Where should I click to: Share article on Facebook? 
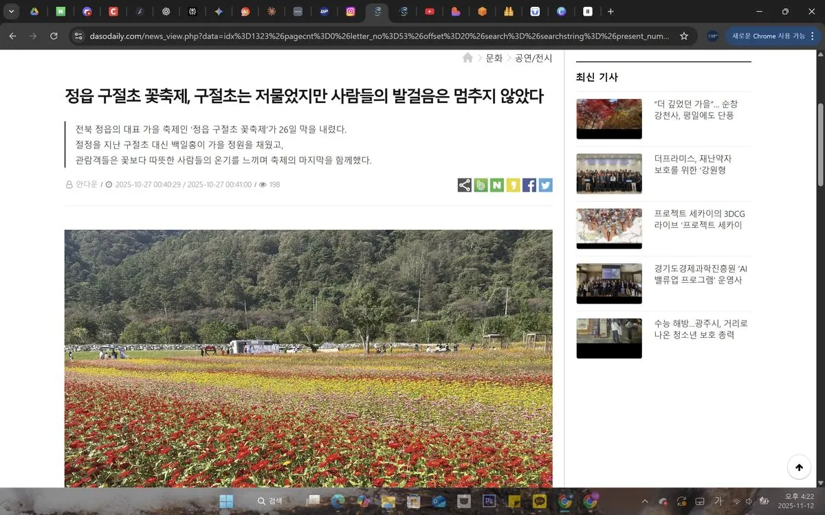coord(529,185)
